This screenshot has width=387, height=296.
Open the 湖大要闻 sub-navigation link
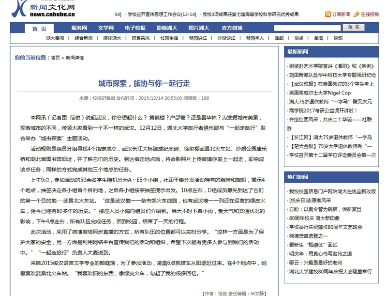[x=55, y=38]
